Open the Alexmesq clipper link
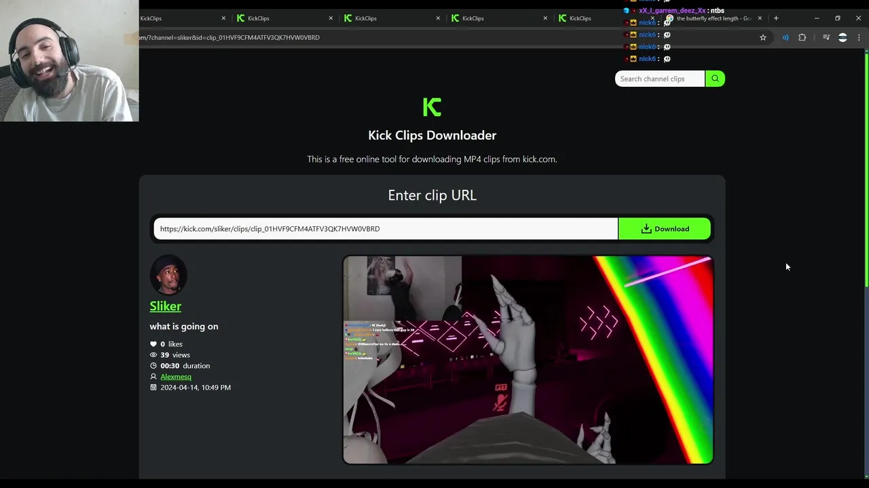Viewport: 869px width, 488px height. pyautogui.click(x=176, y=377)
